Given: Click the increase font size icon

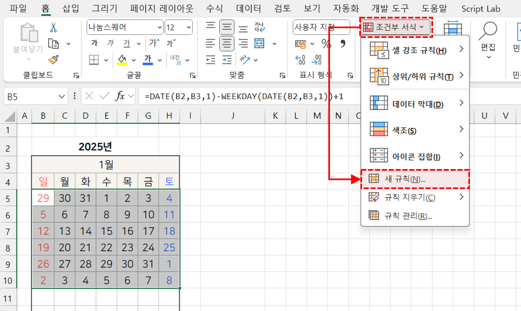Looking at the screenshot, I should (154, 43).
